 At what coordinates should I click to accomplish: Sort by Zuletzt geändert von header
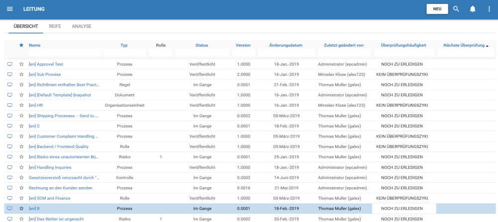point(344,45)
